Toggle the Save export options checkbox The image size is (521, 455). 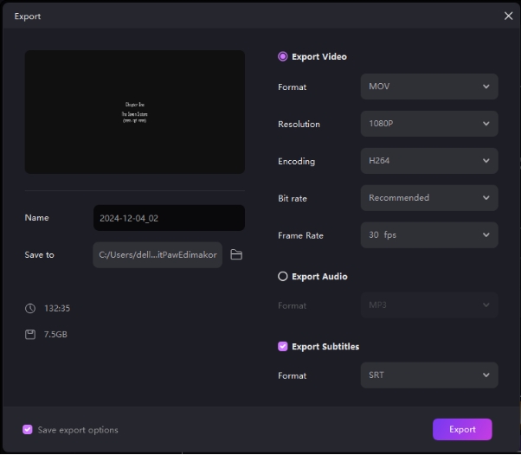pyautogui.click(x=28, y=430)
